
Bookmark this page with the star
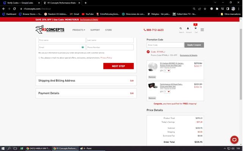205,9
